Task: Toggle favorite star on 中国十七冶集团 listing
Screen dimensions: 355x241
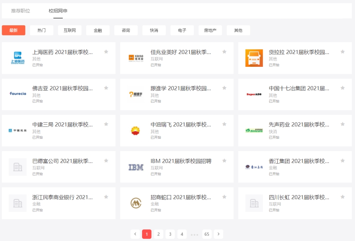Action: [x=343, y=88]
